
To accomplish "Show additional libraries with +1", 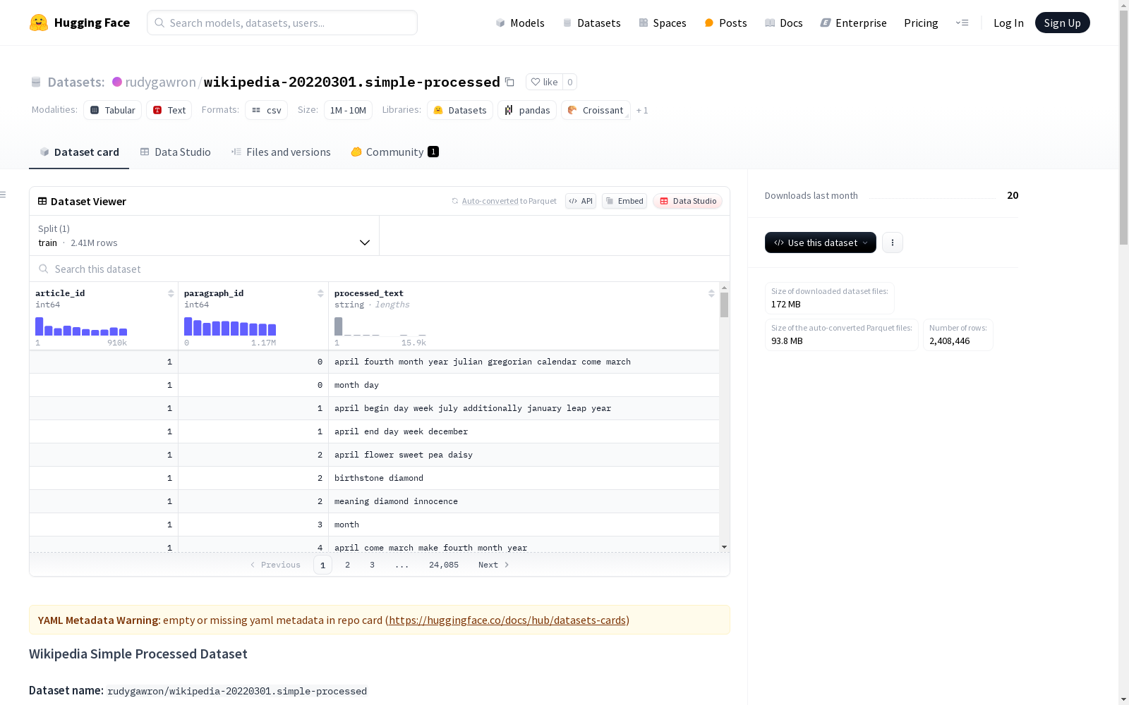I will click(642, 110).
